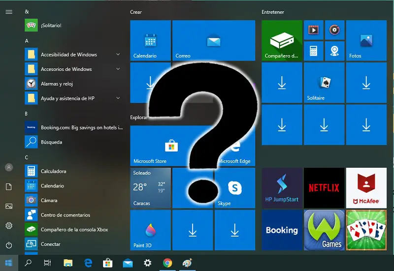Click the power button in sidebar
Screen dimensions: 394x271
[x=8, y=245]
